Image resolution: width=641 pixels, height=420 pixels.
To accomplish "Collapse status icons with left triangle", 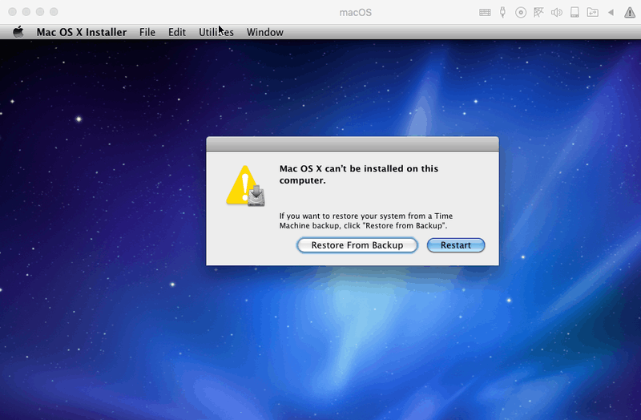I will point(611,12).
